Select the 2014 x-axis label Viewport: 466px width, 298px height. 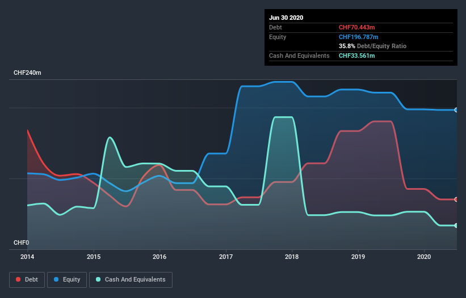click(x=27, y=257)
